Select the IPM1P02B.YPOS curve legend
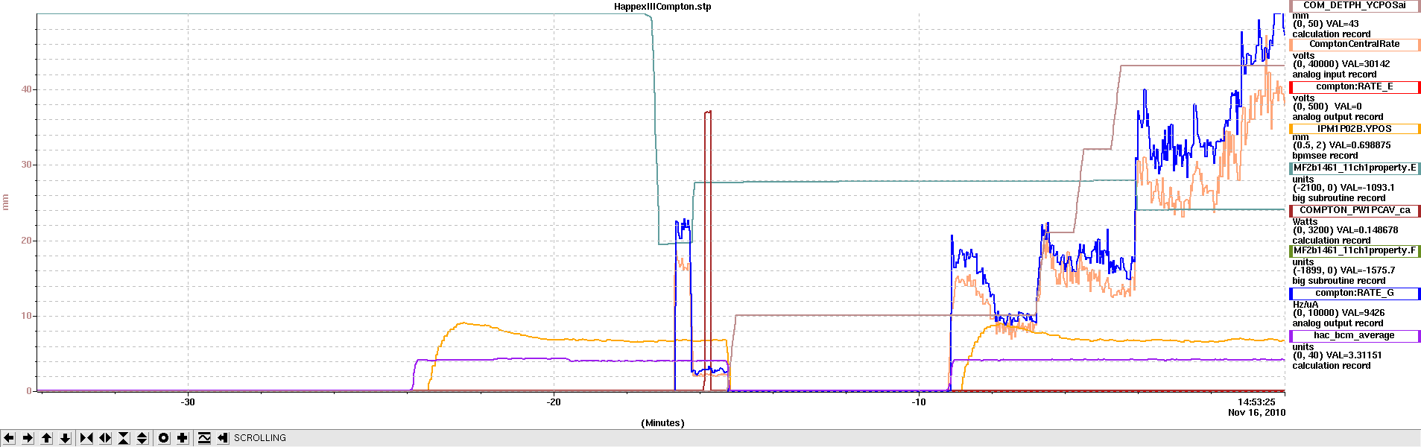The image size is (1421, 447). 1355,130
